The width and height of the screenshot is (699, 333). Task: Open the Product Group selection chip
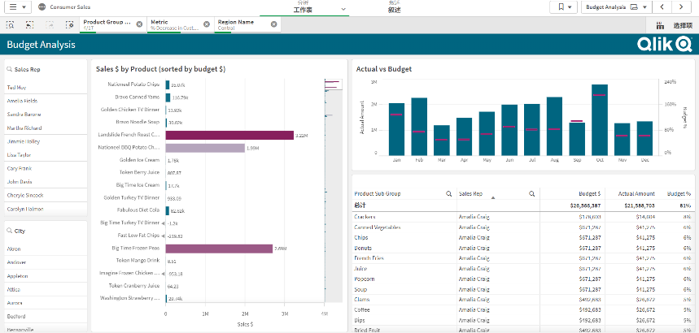[x=107, y=24]
